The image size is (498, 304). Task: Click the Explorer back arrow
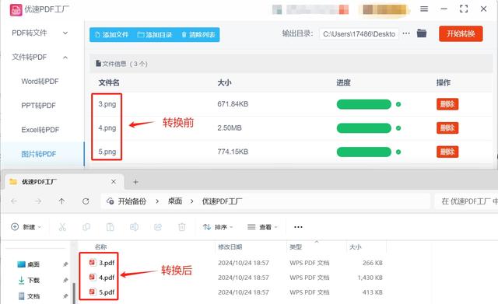click(14, 201)
